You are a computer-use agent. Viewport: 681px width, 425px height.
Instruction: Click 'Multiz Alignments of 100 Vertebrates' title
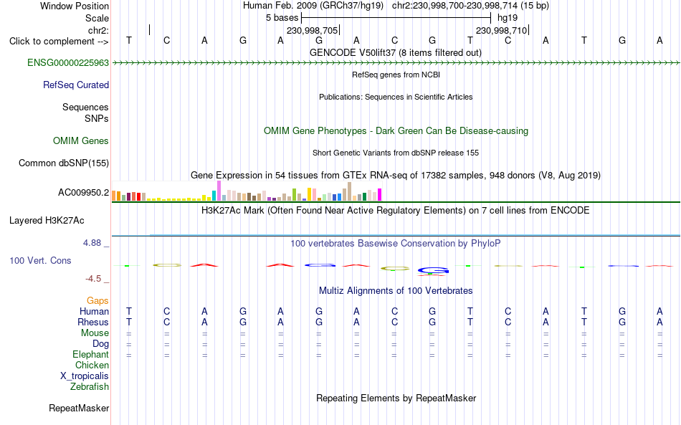click(x=396, y=291)
